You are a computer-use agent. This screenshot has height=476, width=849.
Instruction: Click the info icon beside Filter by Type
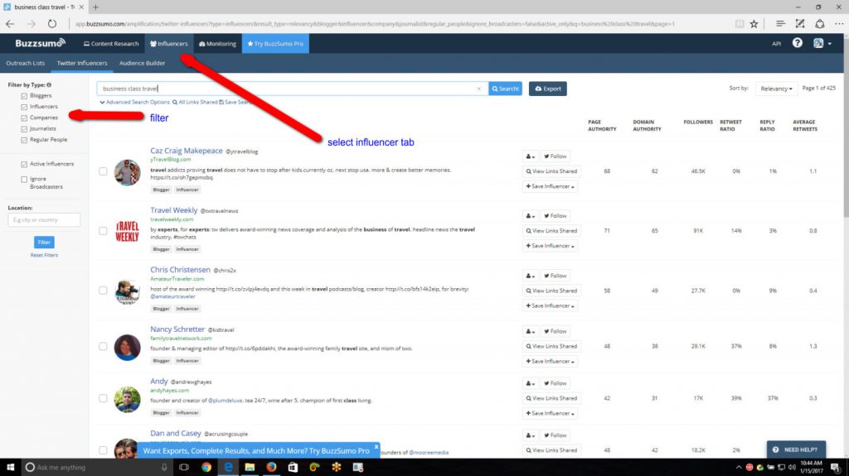[x=49, y=85]
